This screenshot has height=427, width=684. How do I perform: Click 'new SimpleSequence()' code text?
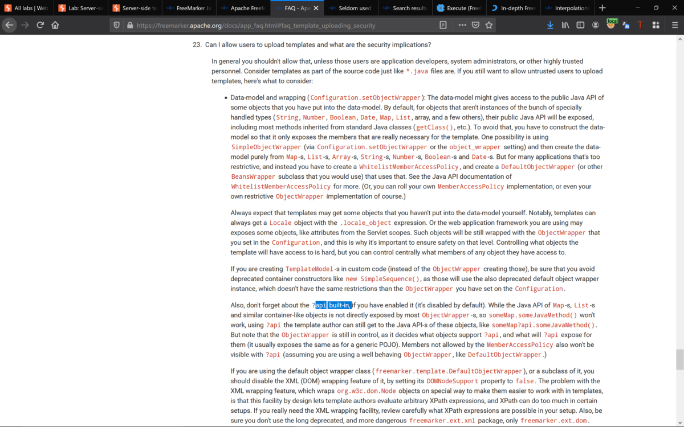(382, 279)
